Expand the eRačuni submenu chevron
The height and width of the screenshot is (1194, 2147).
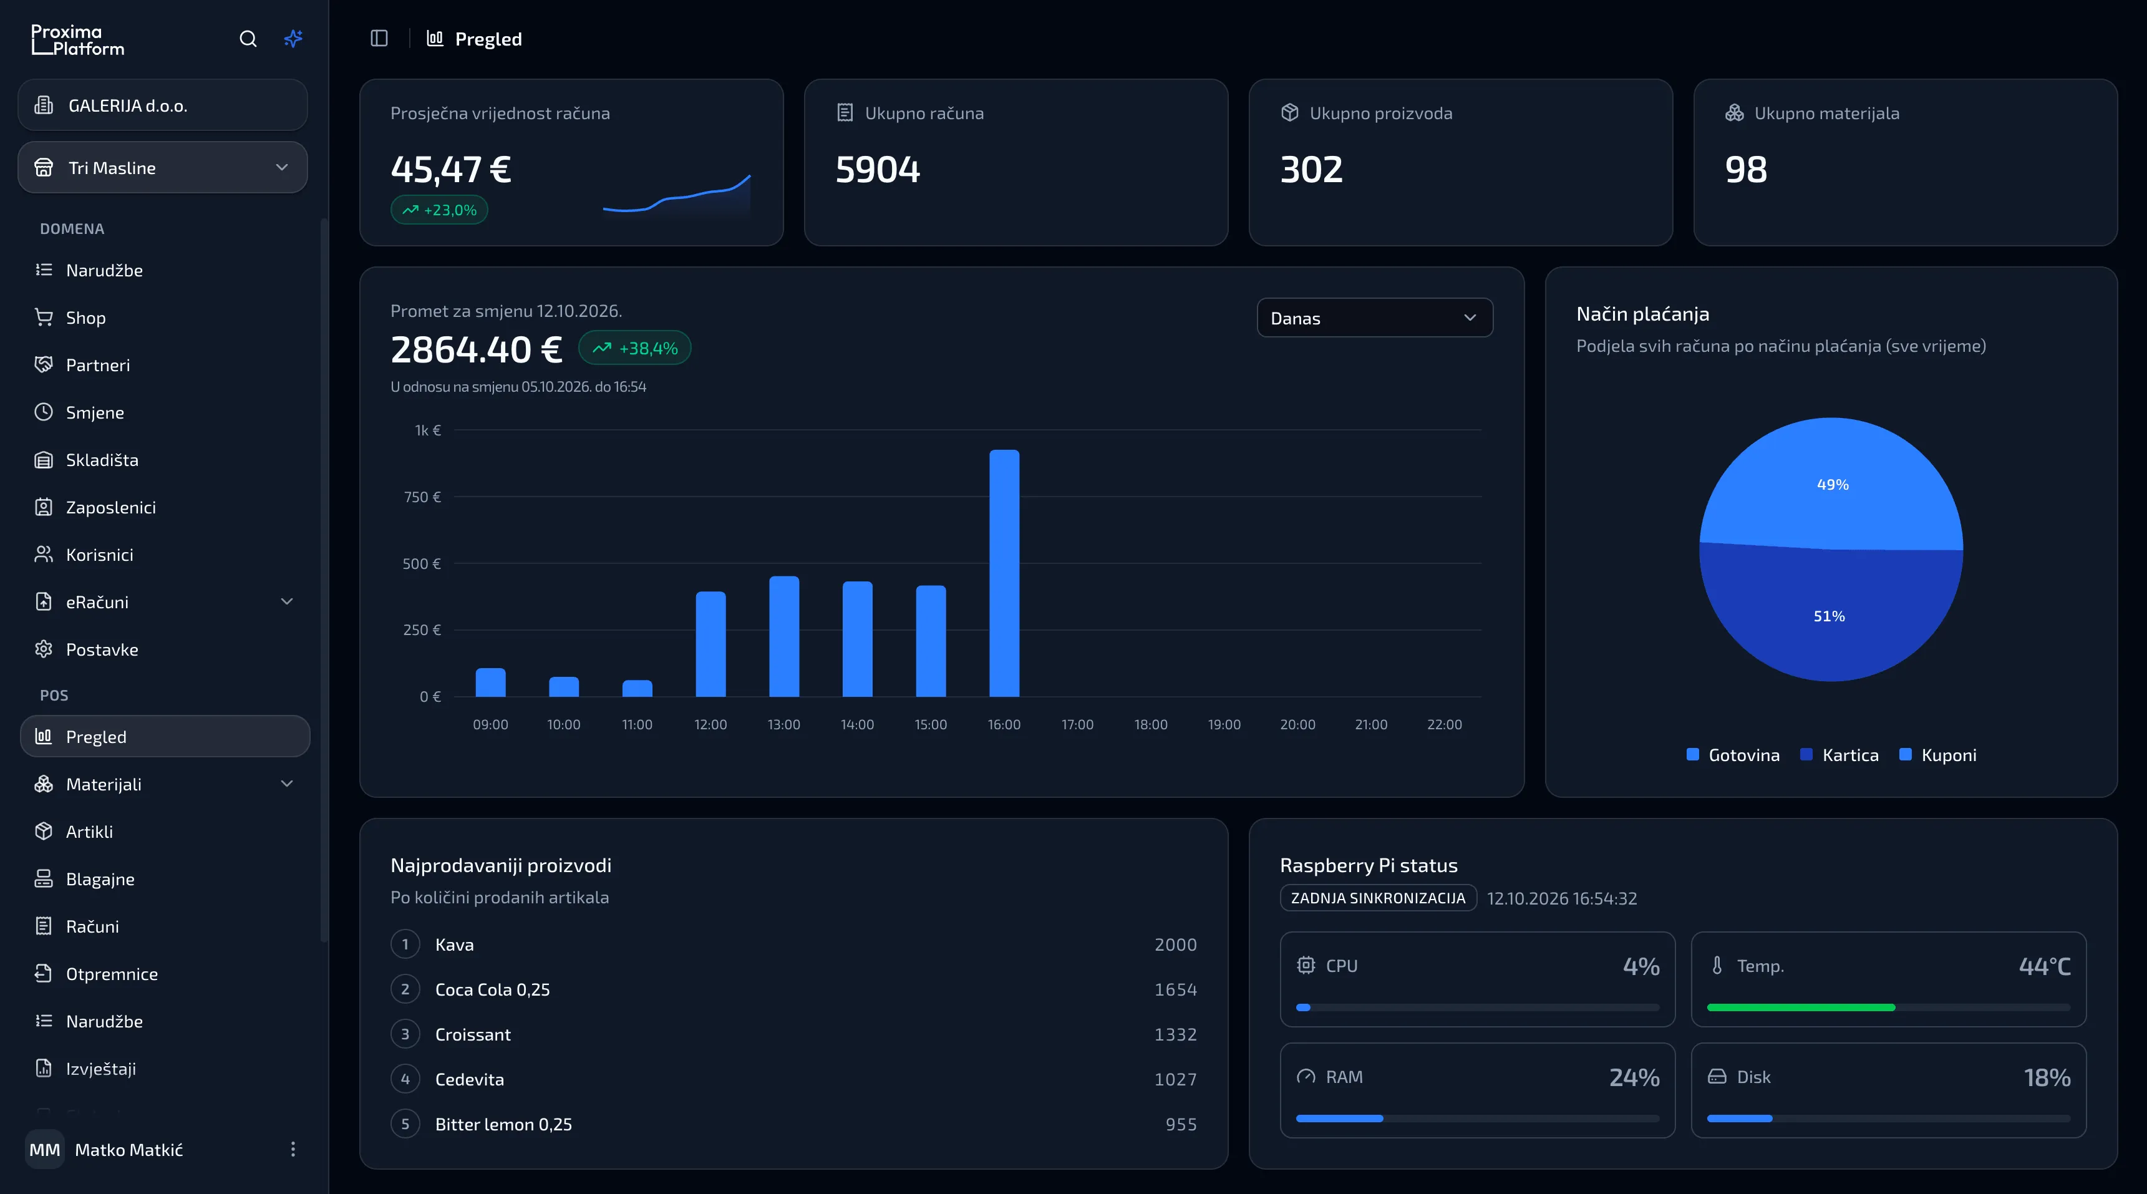point(287,601)
